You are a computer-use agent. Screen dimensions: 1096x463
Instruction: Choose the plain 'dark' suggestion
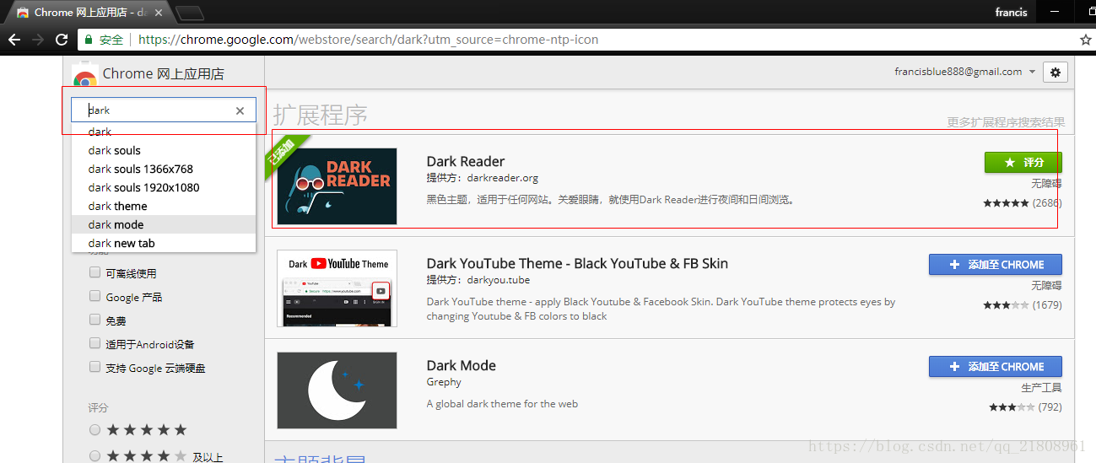[x=163, y=132]
